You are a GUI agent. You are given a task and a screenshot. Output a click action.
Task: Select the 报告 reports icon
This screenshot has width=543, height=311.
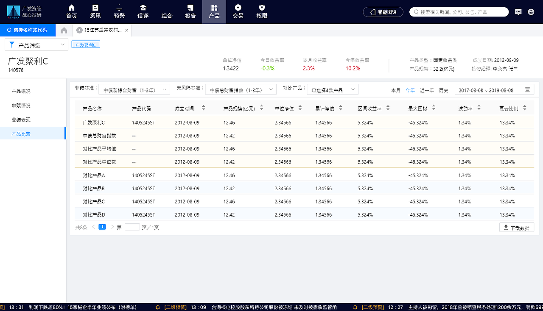(190, 11)
